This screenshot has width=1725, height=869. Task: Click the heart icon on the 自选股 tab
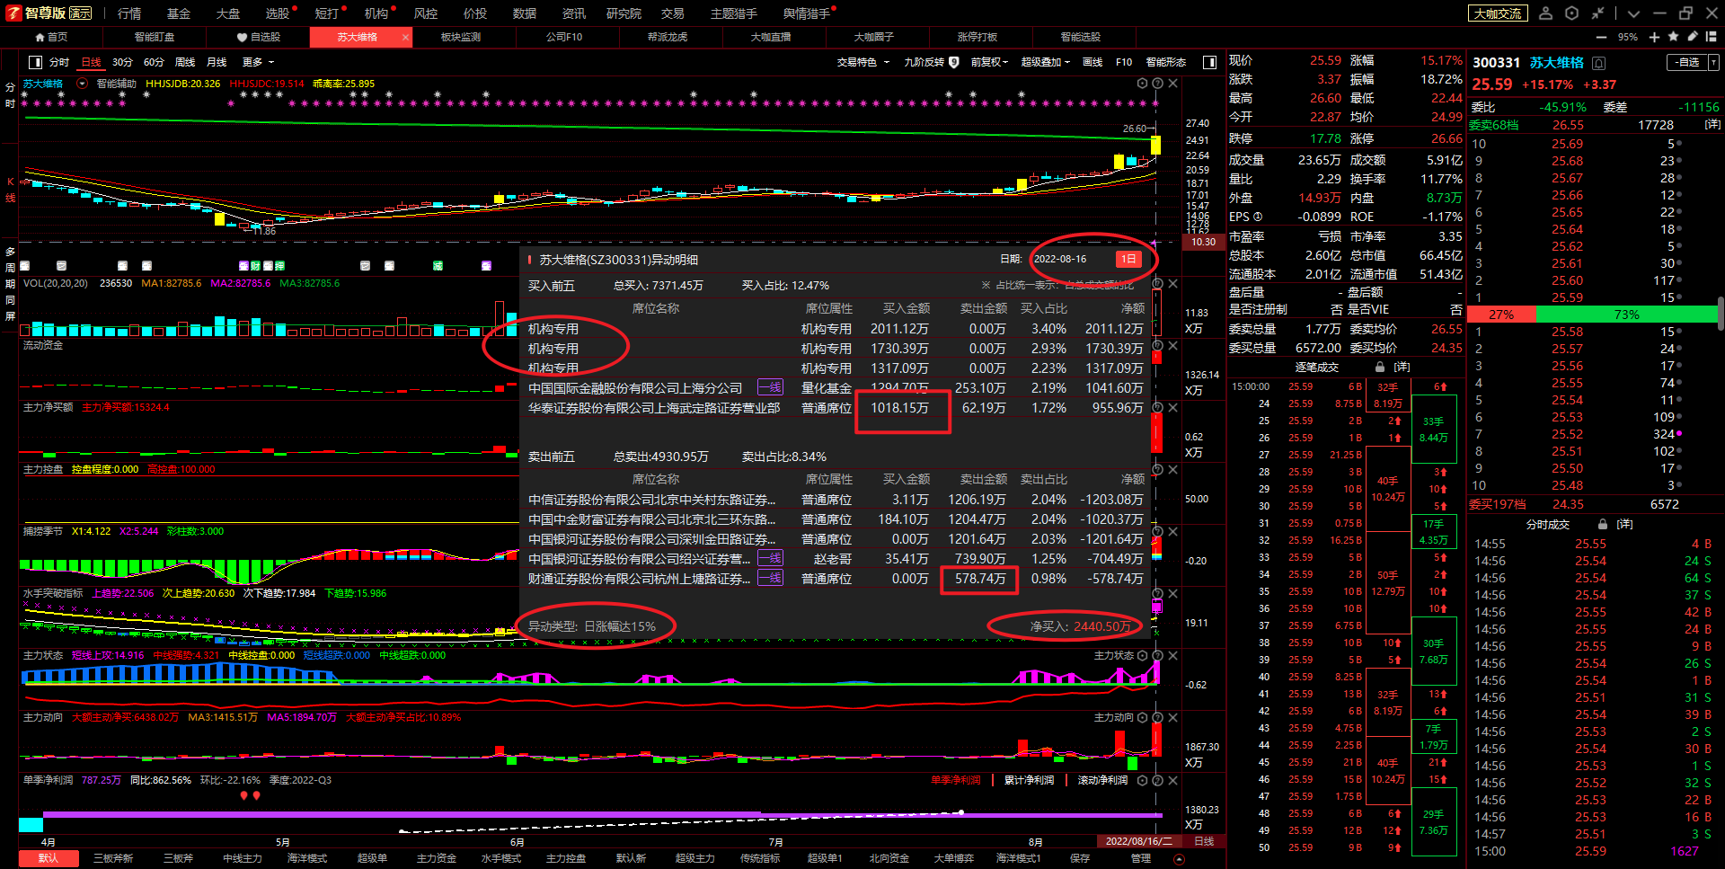tap(242, 37)
